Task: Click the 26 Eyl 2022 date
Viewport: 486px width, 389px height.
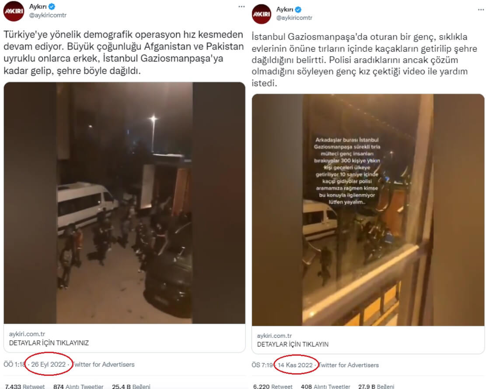Action: click(x=49, y=364)
